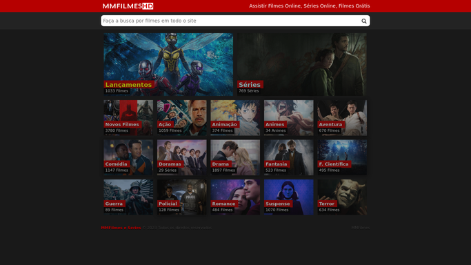Open the Fantasia category tile

[289, 157]
